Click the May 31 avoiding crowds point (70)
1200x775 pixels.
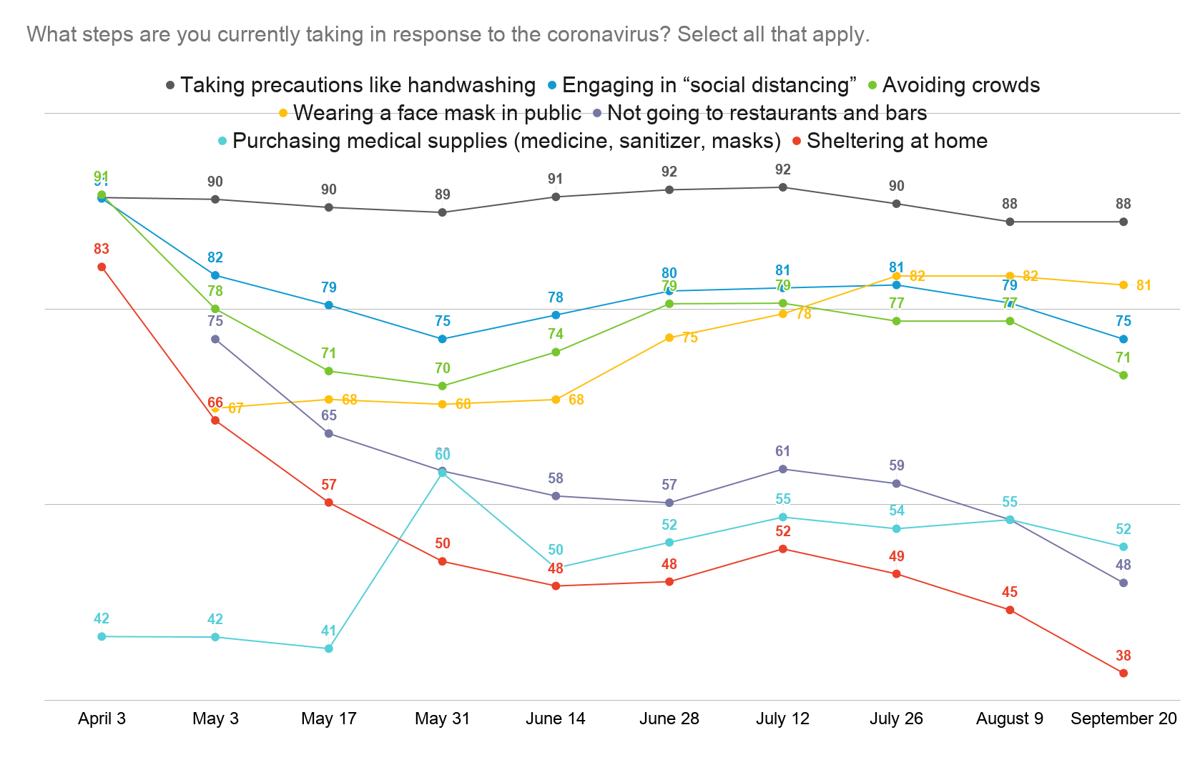[x=443, y=386]
